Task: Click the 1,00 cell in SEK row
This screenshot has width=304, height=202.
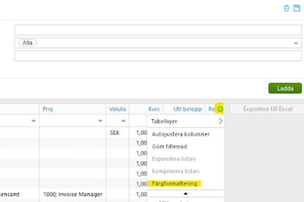Action: (x=142, y=133)
